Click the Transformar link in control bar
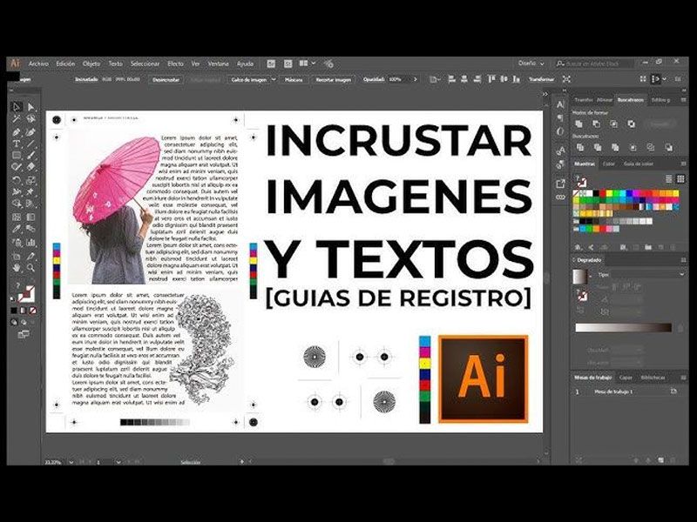Viewport: 697px width, 522px height. [541, 79]
